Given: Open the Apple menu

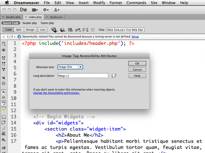Looking at the screenshot, I should click(x=7, y=3).
